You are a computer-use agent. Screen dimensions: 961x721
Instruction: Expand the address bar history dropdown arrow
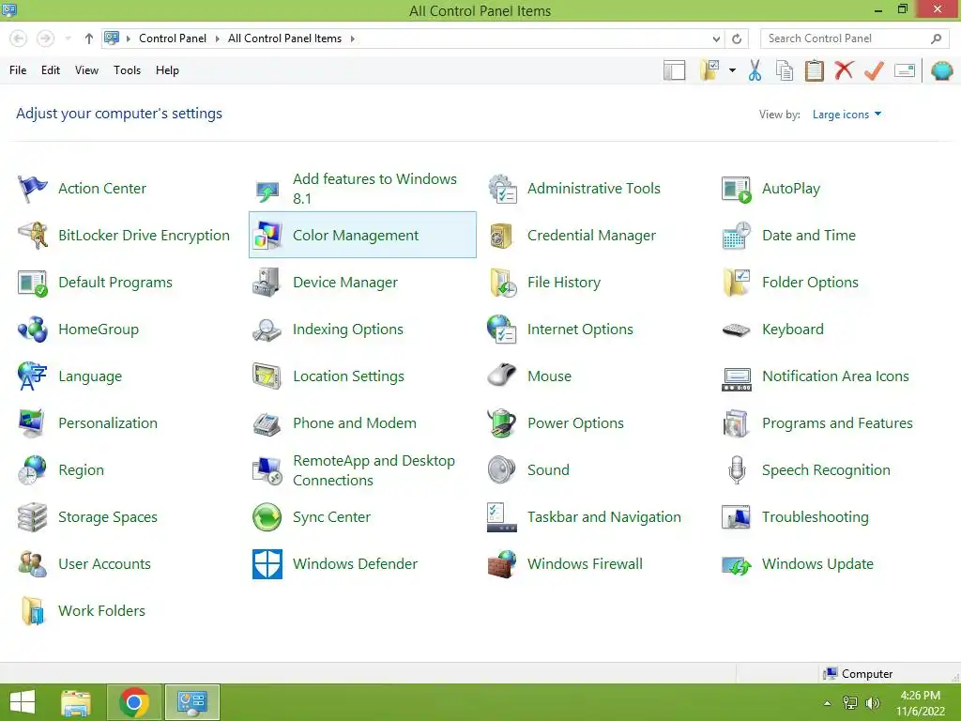tap(716, 38)
